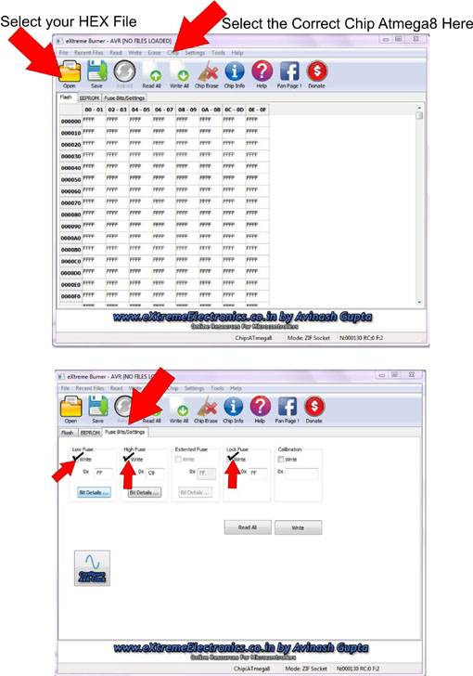Select the Flash tab in the hex grid window
473x676 pixels.
67,97
